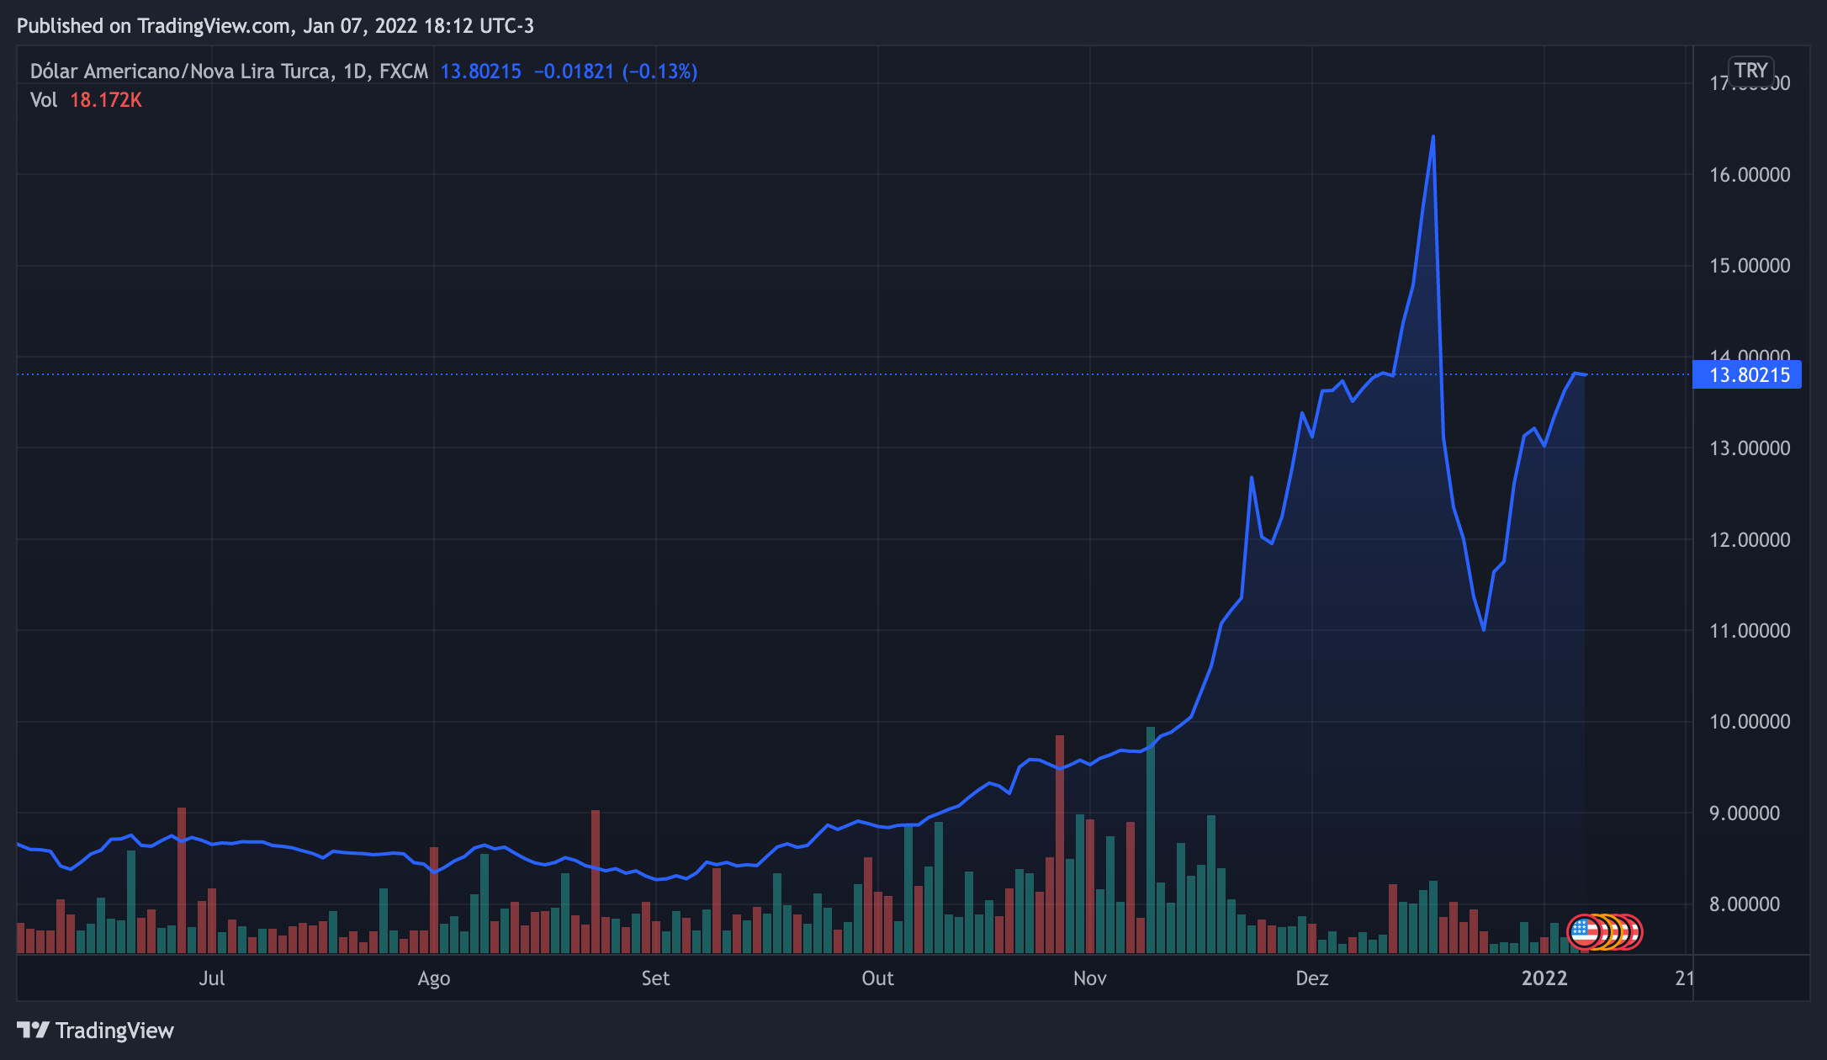1827x1060 pixels.
Task: Click the US flag economic event marker
Action: click(x=1584, y=931)
